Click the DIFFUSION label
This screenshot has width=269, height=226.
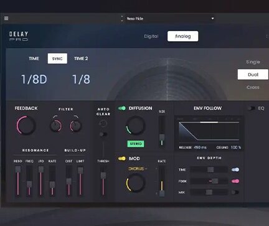(x=140, y=108)
